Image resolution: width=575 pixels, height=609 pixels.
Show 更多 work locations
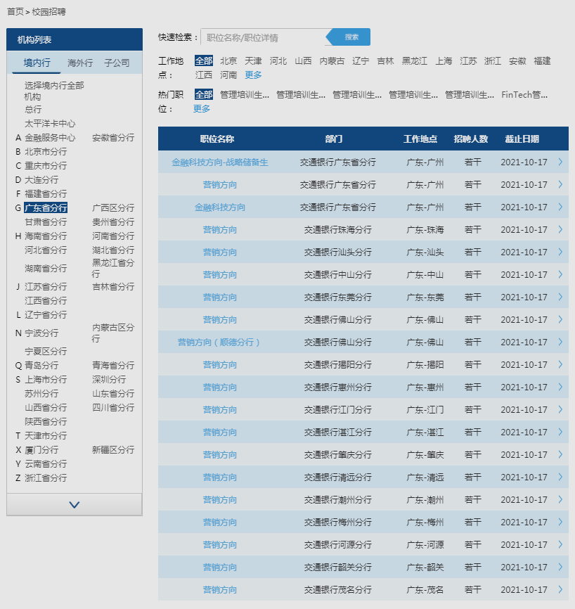point(253,75)
